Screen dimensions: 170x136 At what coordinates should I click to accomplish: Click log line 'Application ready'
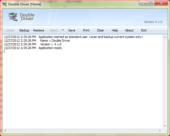[x=33, y=48]
